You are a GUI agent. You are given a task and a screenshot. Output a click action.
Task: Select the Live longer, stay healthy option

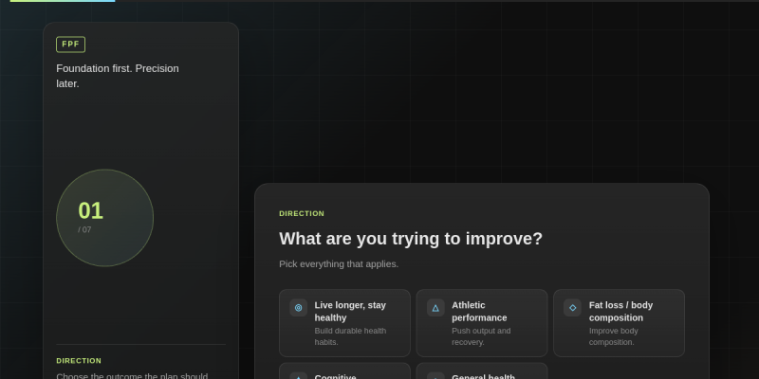344,323
